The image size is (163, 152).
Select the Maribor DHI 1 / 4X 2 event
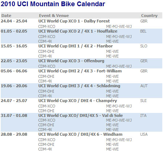pyautogui.click(x=75, y=46)
